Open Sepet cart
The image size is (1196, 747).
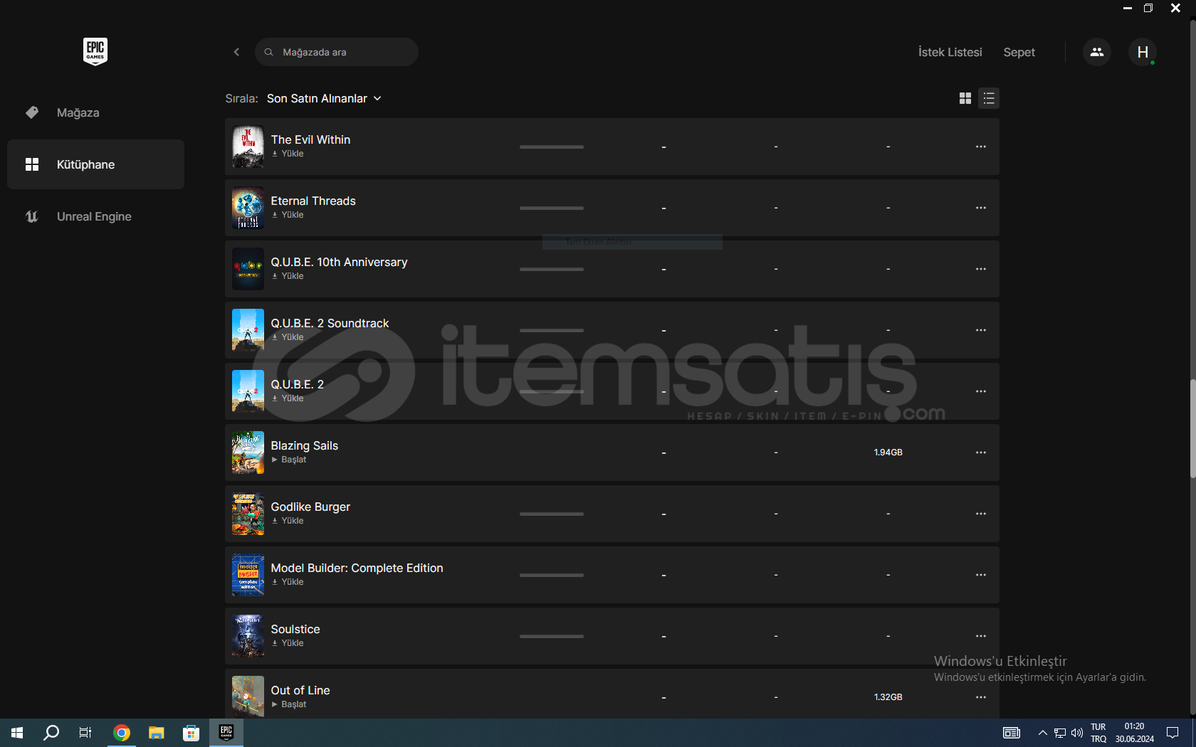click(1019, 52)
